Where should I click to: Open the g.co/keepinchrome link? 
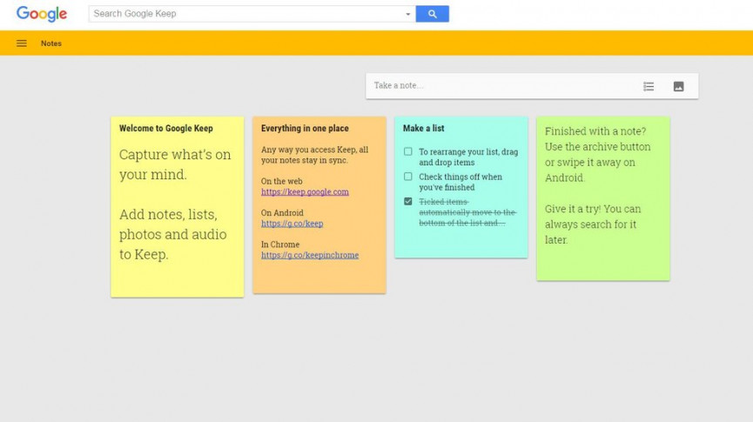(x=310, y=255)
